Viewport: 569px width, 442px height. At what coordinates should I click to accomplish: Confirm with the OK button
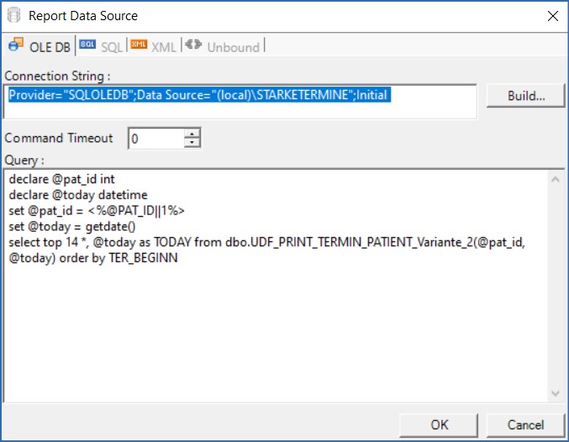click(439, 425)
